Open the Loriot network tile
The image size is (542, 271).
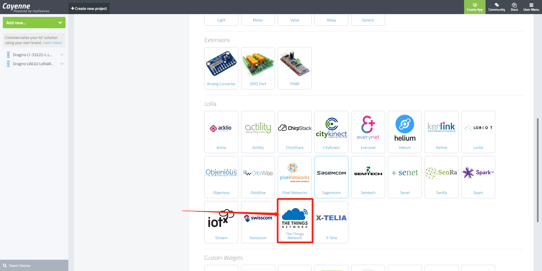point(478,132)
